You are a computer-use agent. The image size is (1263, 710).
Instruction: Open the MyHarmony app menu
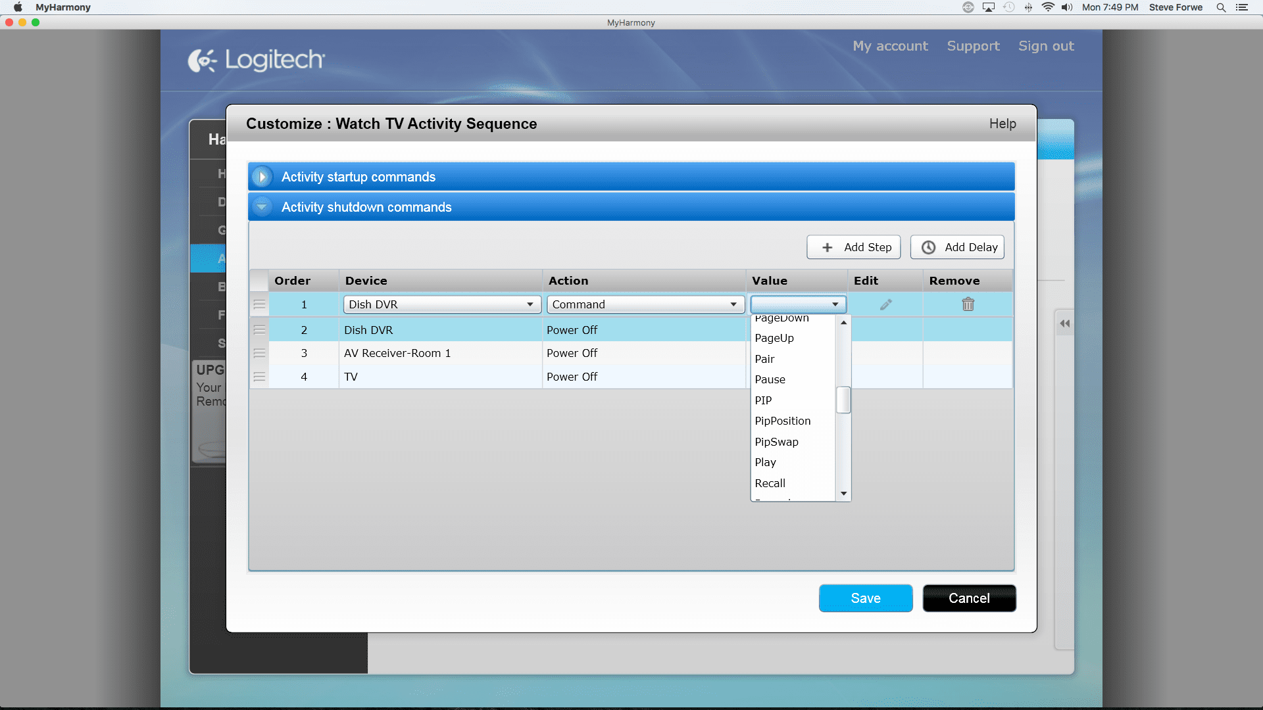pos(63,7)
